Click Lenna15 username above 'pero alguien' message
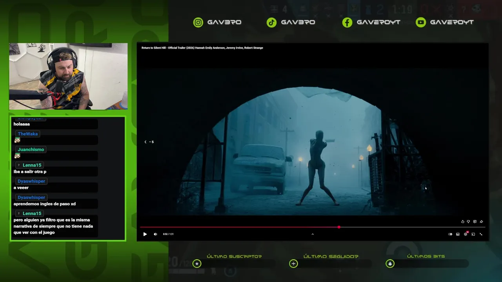This screenshot has width=502, height=282. [x=32, y=213]
